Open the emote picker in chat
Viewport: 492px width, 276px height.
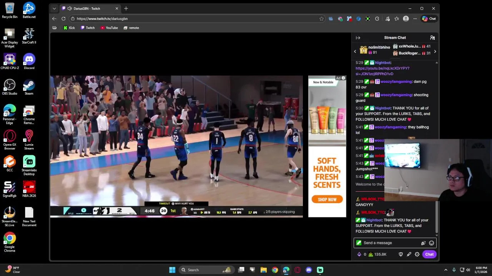[x=431, y=243]
